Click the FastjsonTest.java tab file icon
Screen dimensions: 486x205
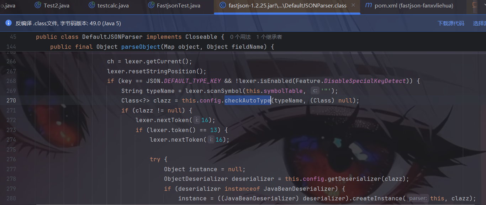151,6
